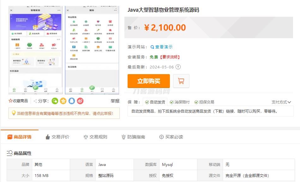The width and height of the screenshot is (300, 182).
Task: Open left product screenshot thumbnail
Action: coord(36,50)
